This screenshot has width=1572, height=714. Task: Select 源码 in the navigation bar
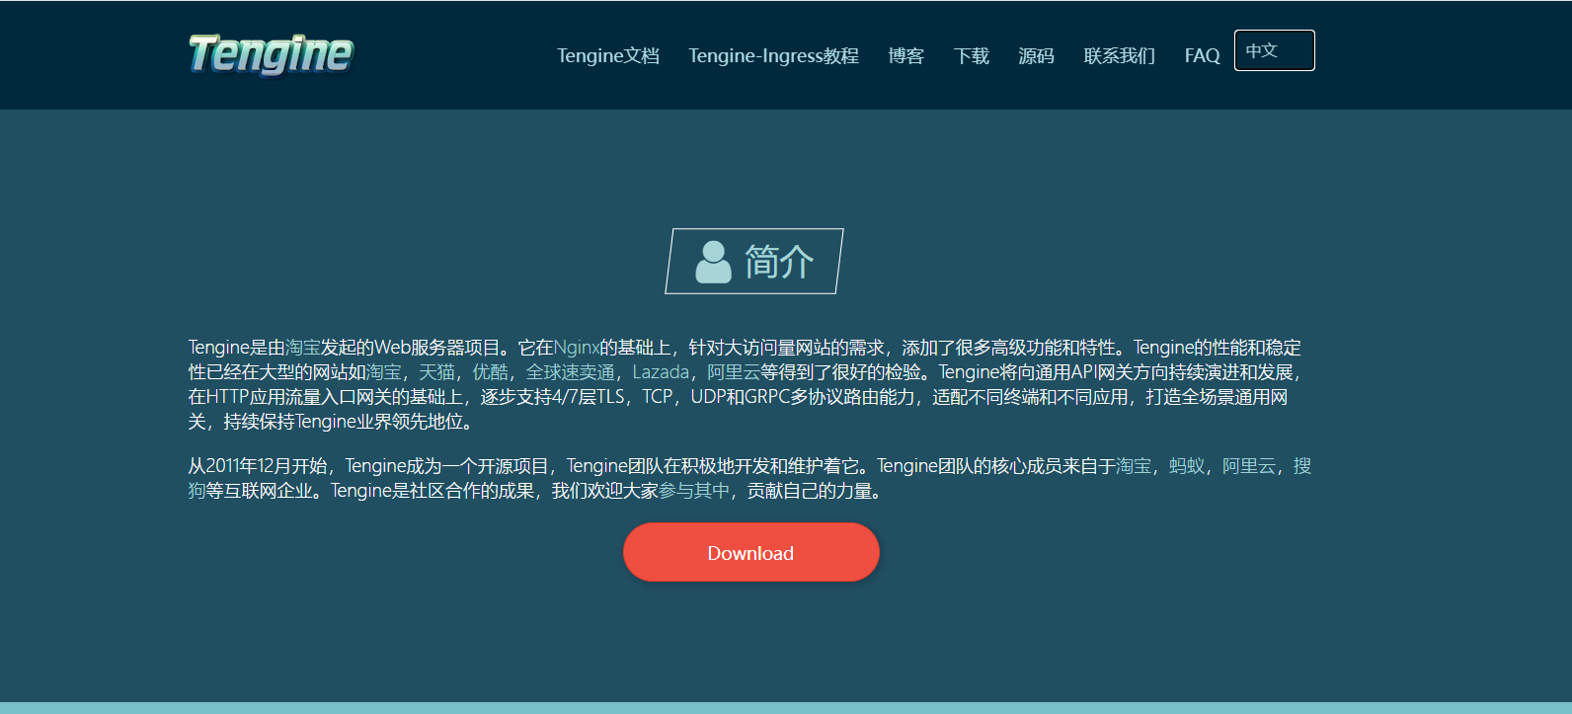1036,55
